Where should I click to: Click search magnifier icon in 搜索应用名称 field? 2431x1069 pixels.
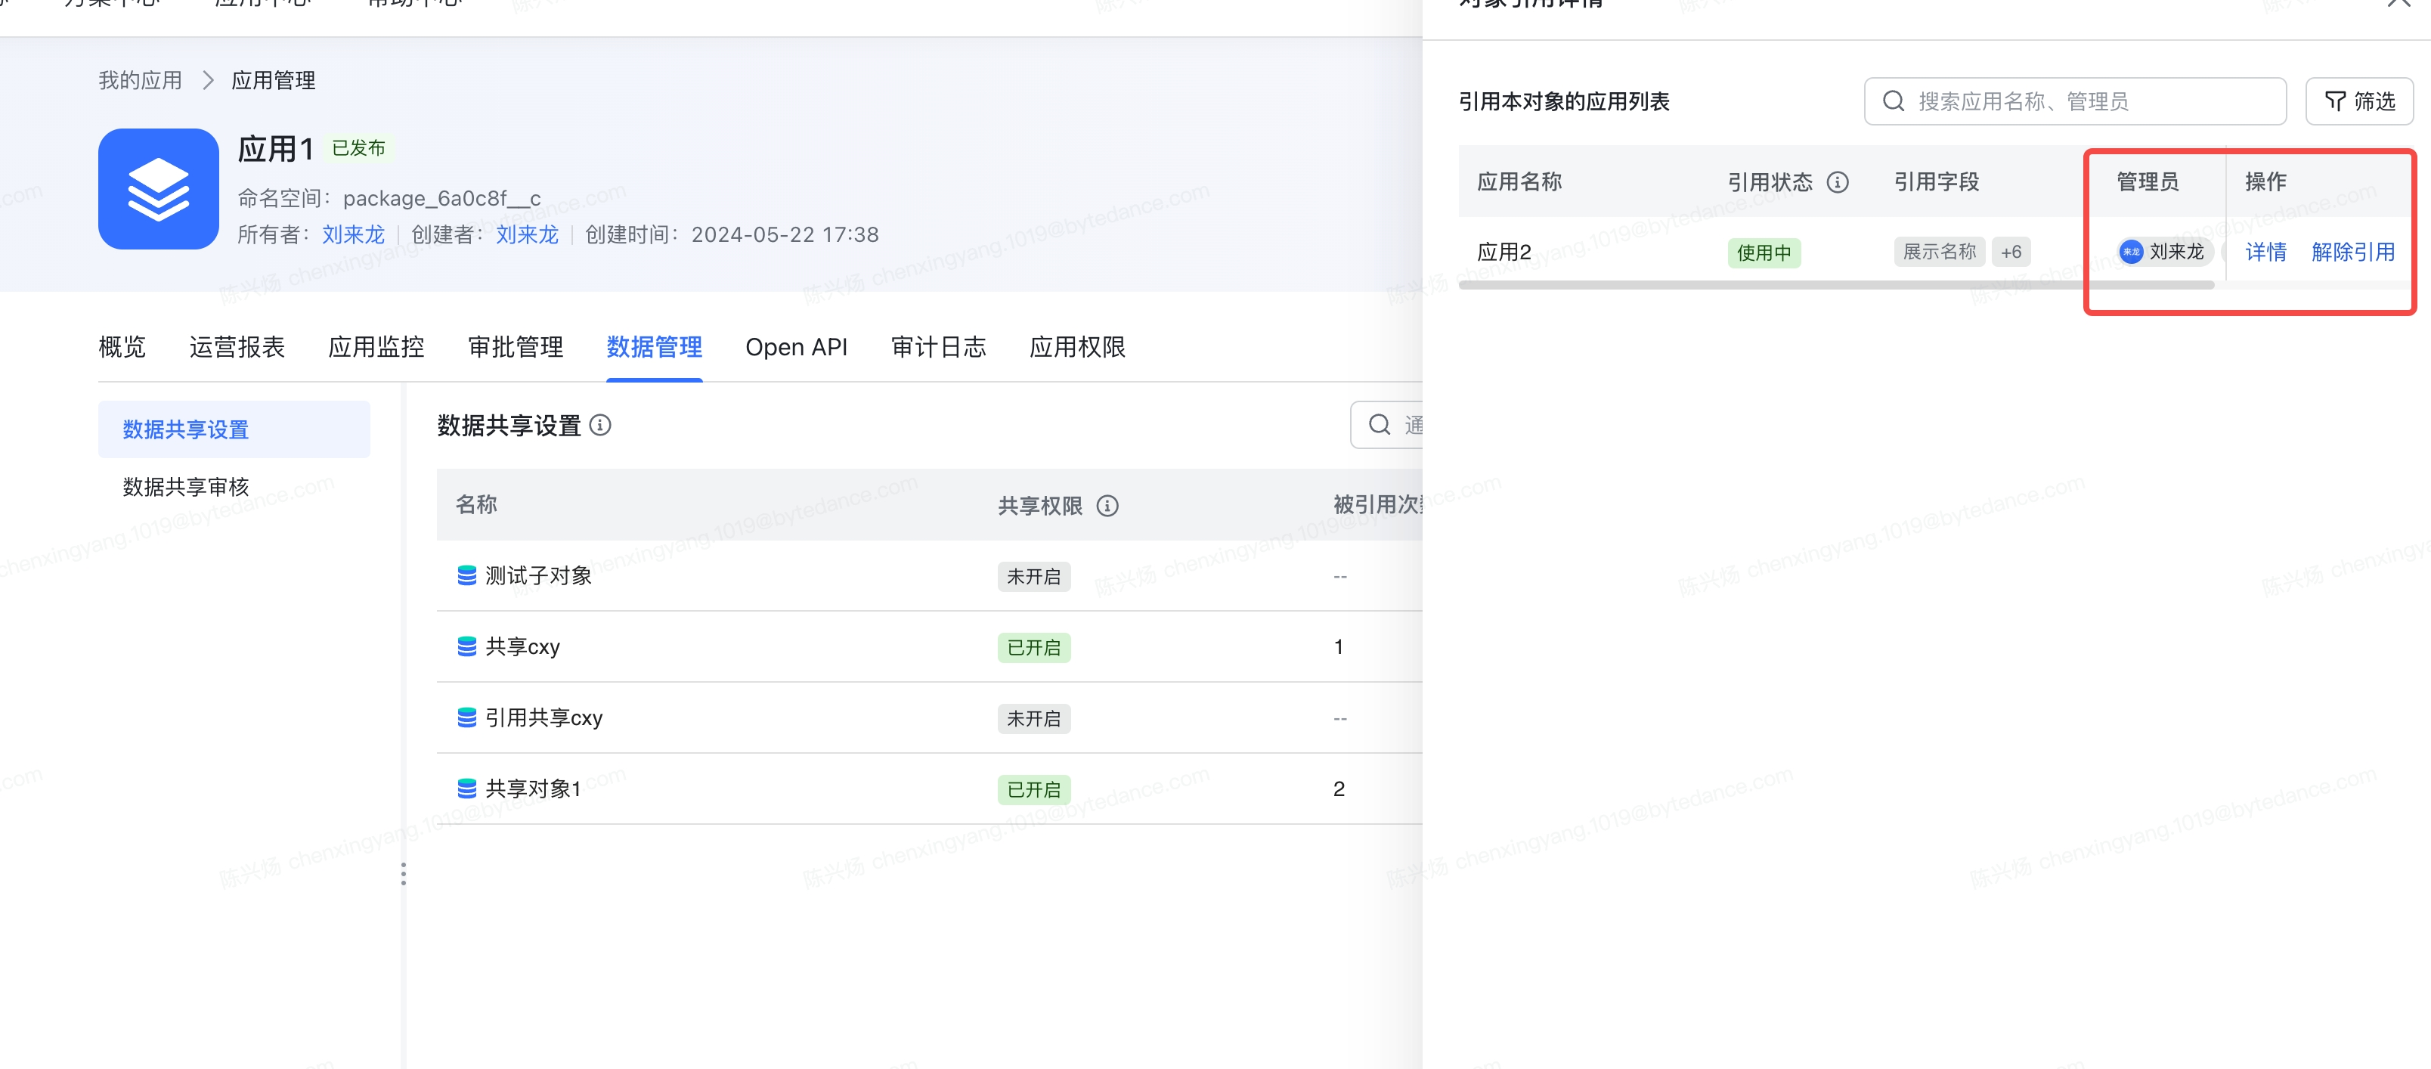(1893, 101)
